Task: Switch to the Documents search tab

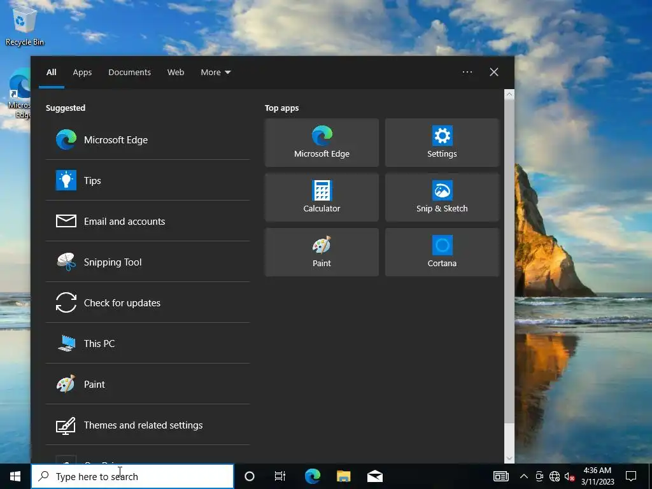Action: click(x=129, y=73)
